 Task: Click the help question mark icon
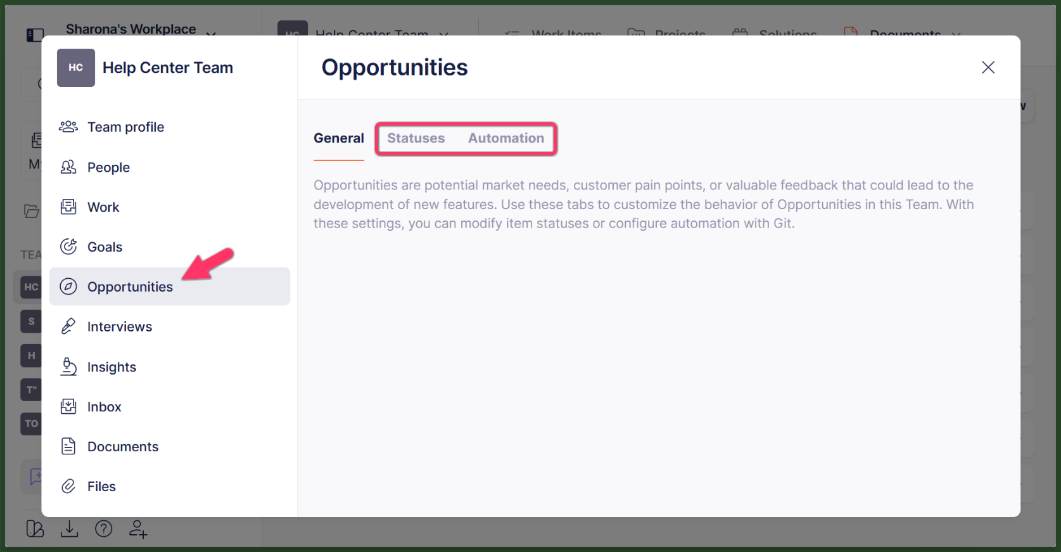pos(103,529)
